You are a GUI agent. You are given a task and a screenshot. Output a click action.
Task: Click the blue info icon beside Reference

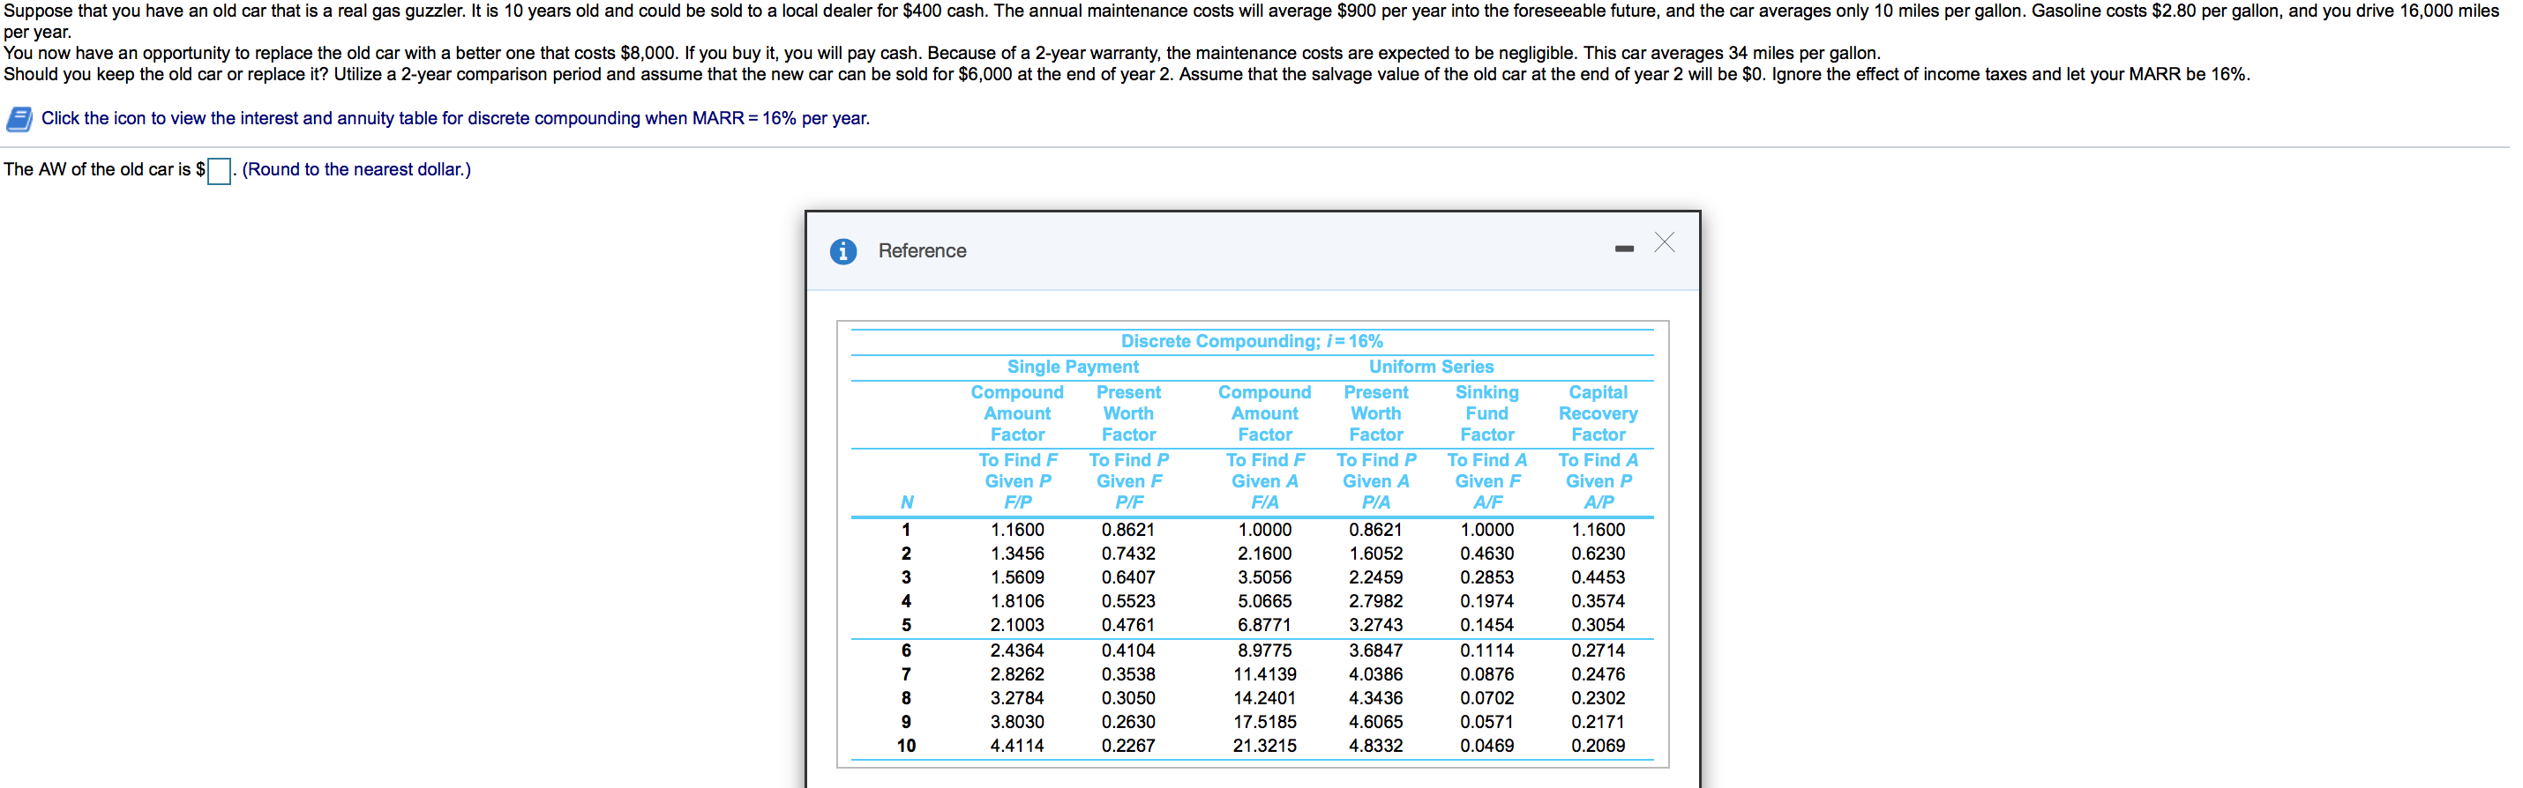click(843, 251)
